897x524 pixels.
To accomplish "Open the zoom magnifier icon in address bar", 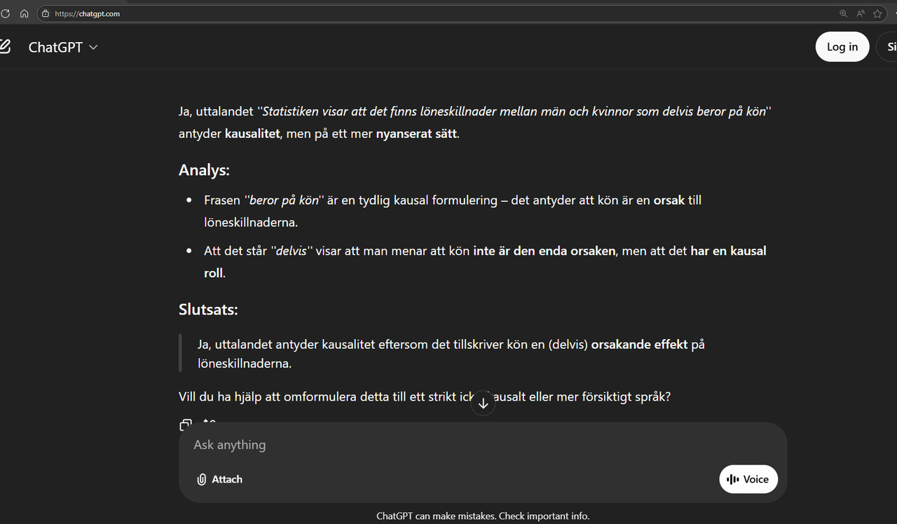I will point(844,14).
